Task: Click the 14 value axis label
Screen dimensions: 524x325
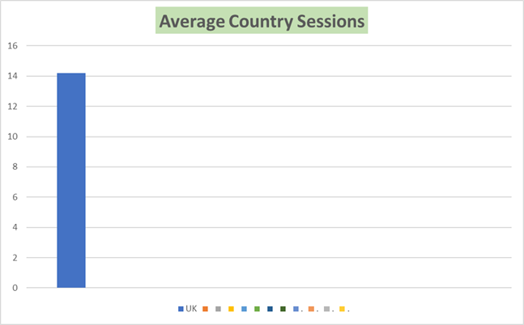Action: 13,76
